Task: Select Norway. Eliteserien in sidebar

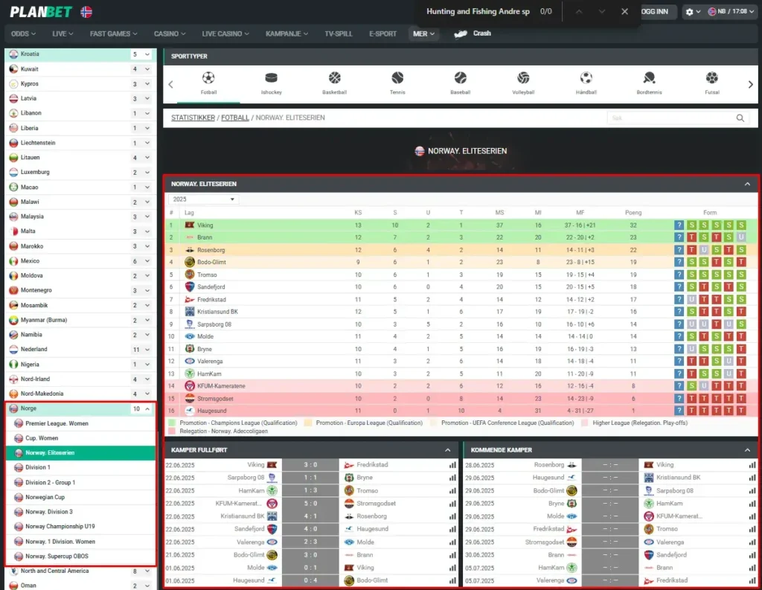Action: tap(80, 453)
